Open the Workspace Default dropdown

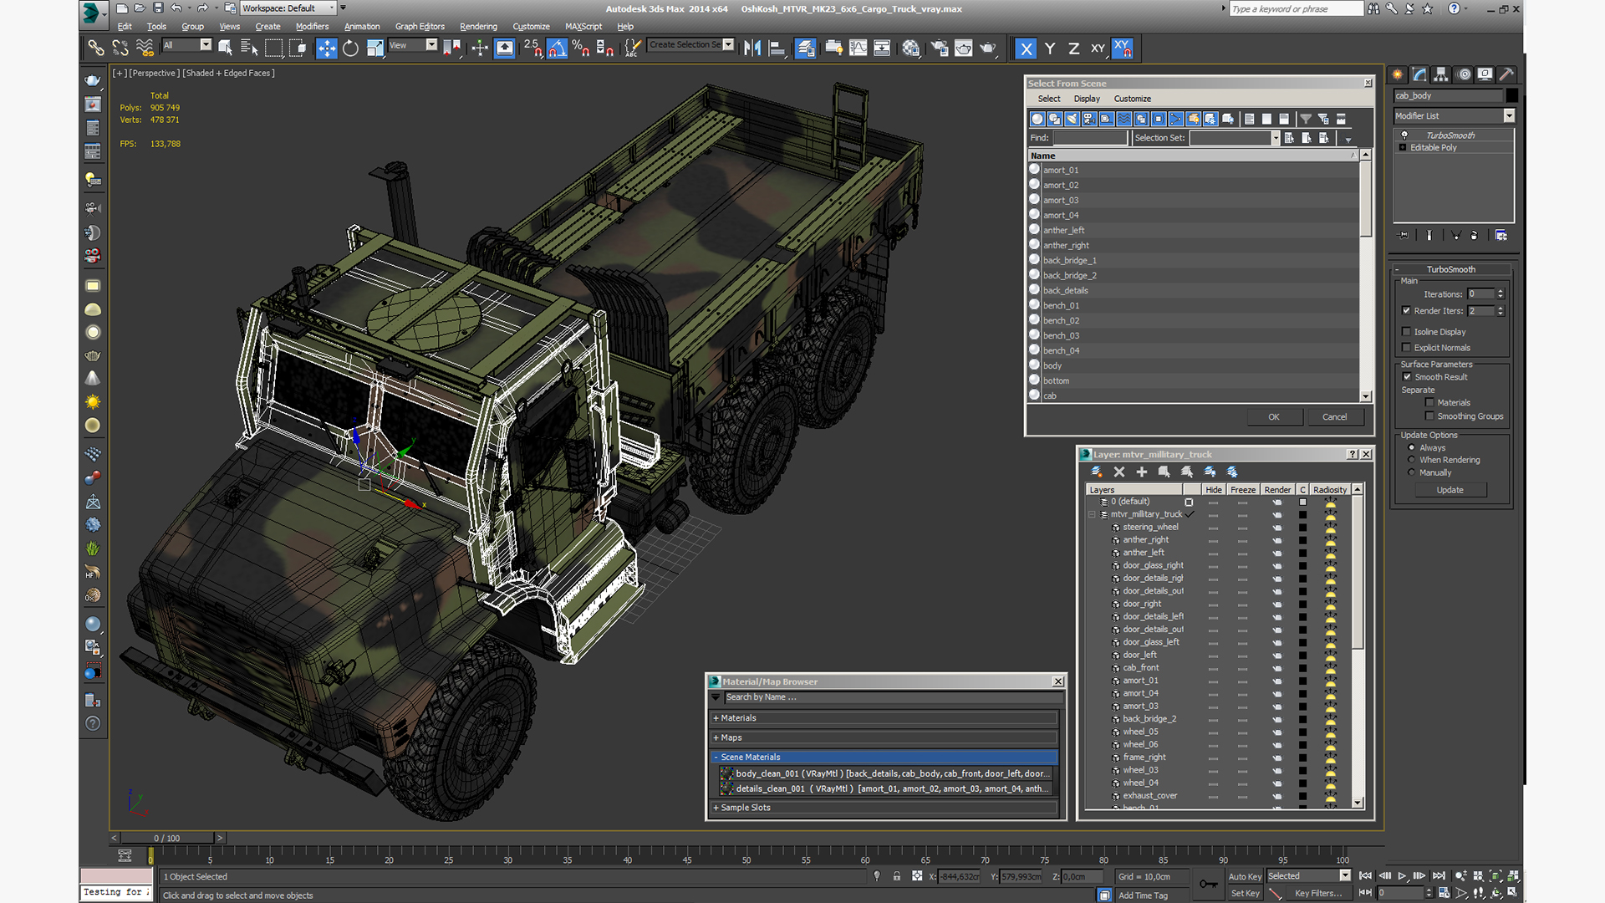[x=288, y=8]
